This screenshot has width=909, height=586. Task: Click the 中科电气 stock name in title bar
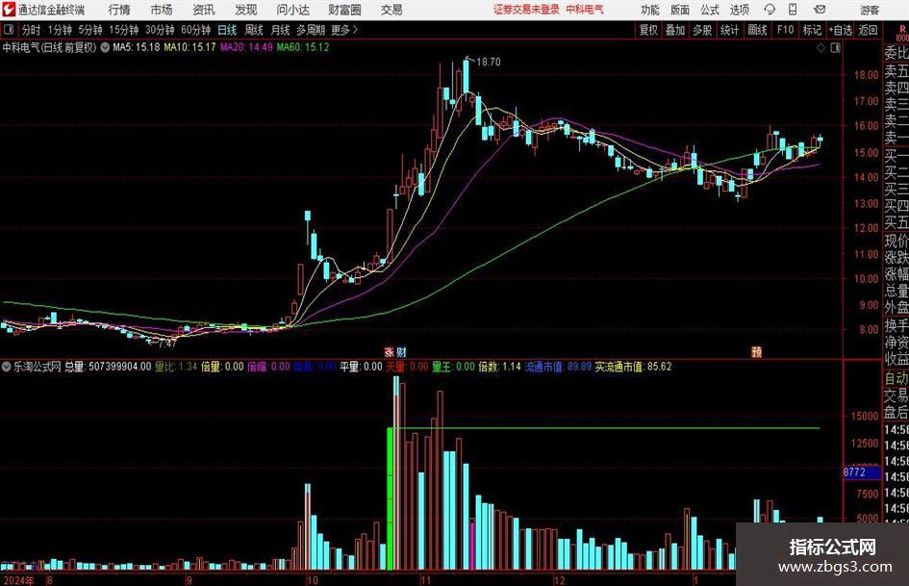click(585, 10)
